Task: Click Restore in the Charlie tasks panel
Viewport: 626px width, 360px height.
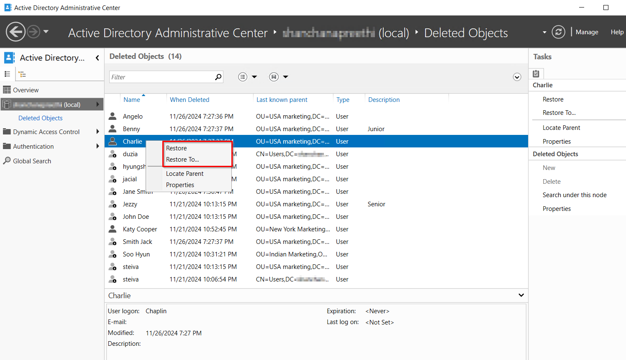Action: tap(554, 99)
